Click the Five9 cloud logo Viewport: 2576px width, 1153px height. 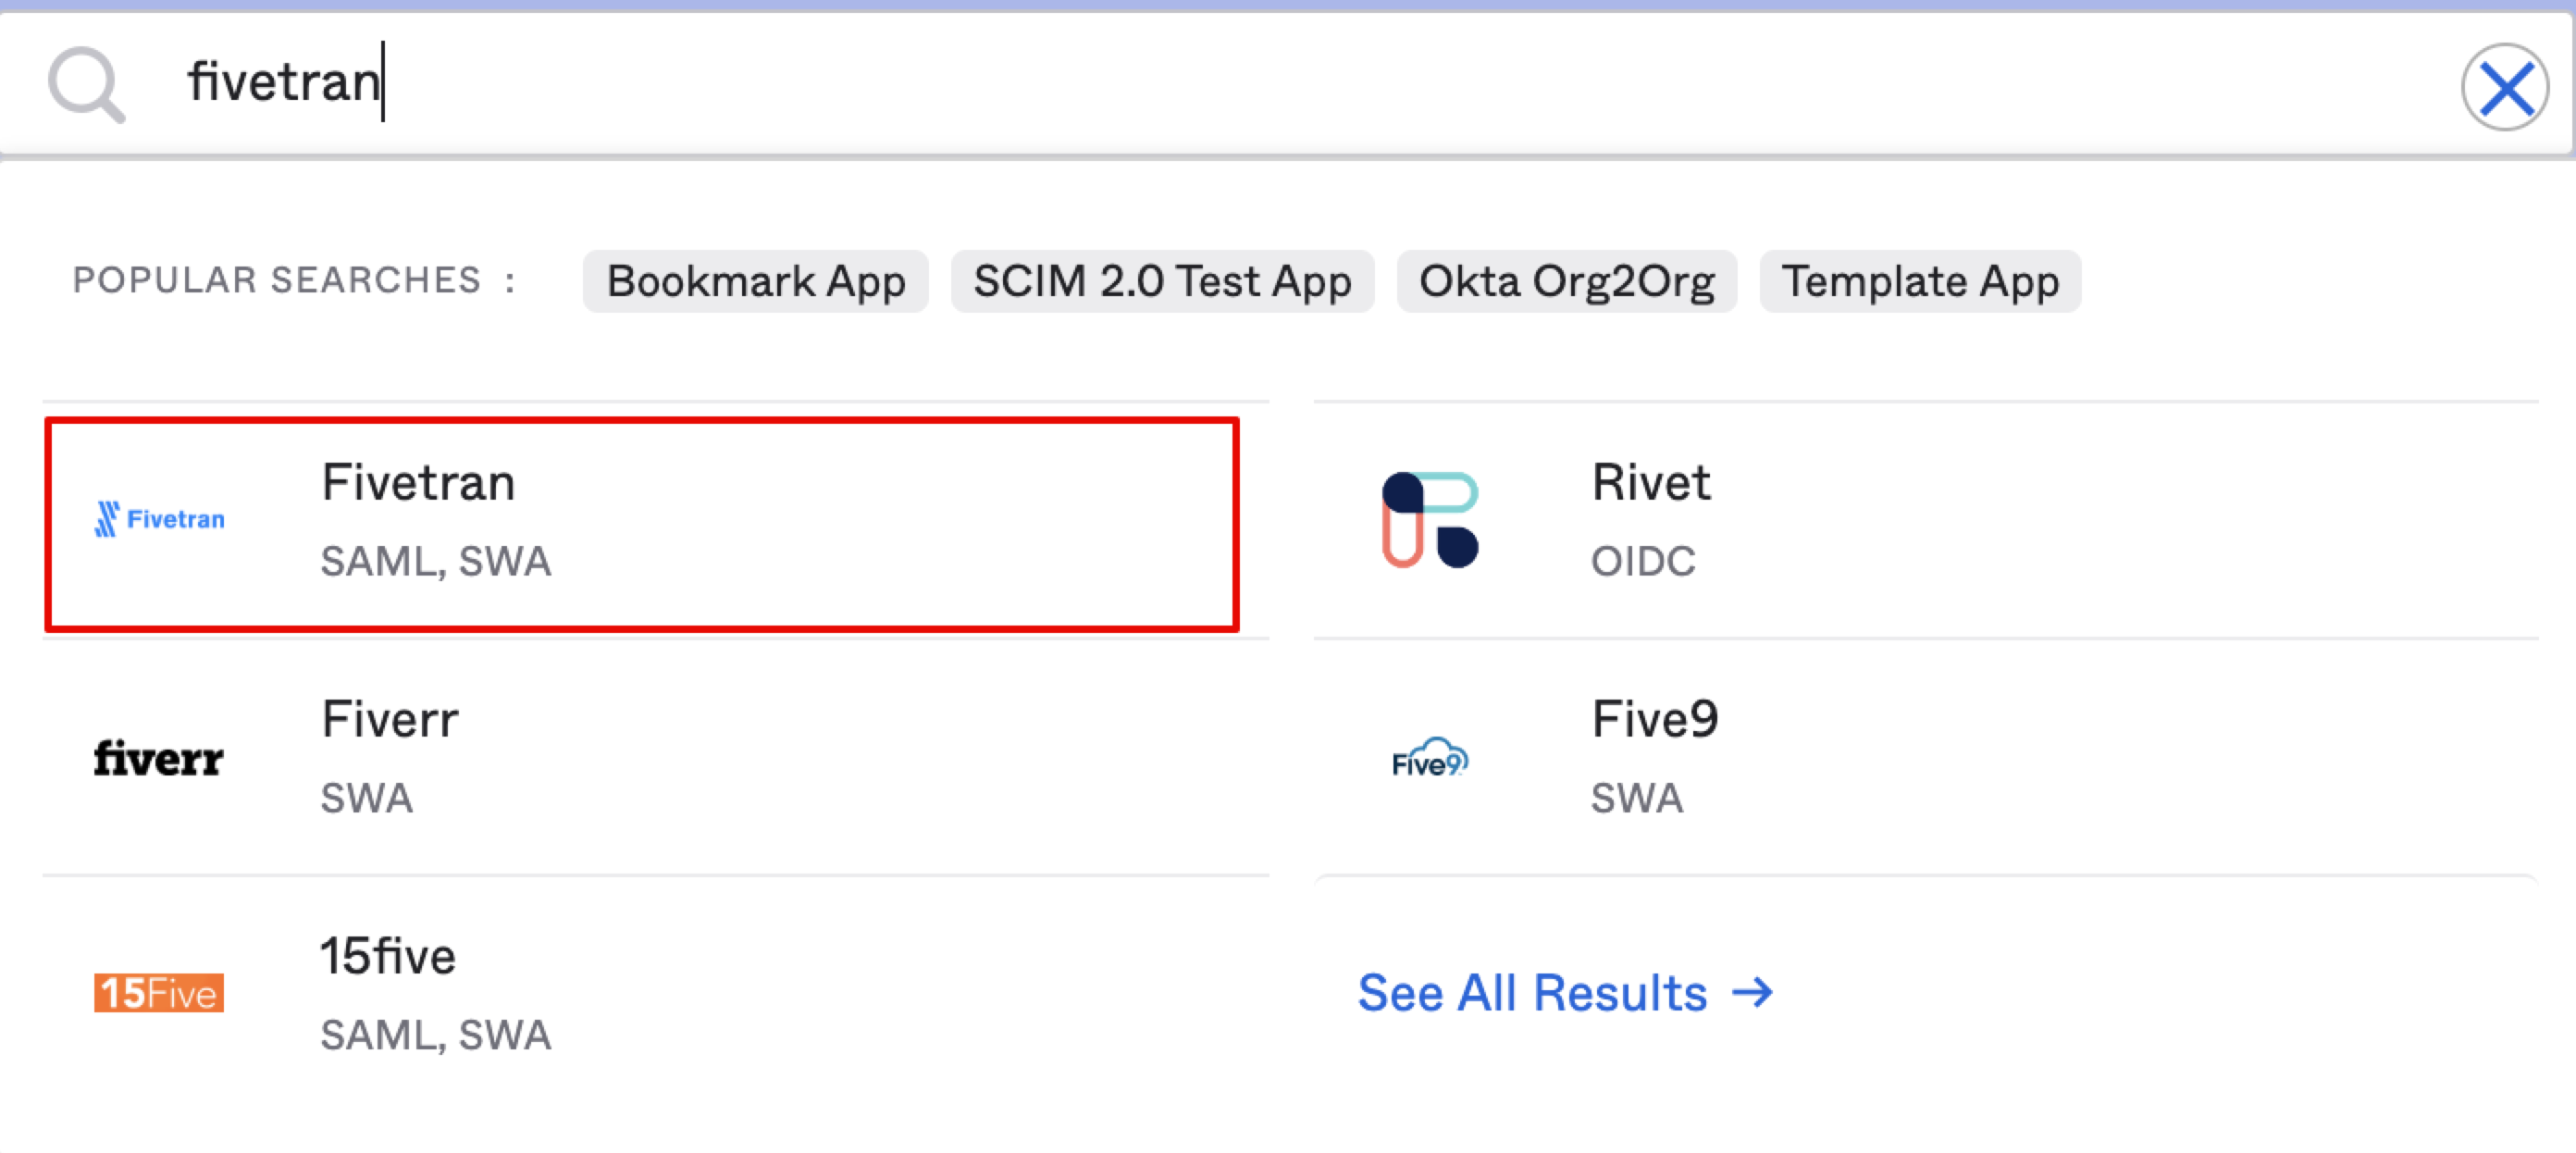tap(1430, 758)
